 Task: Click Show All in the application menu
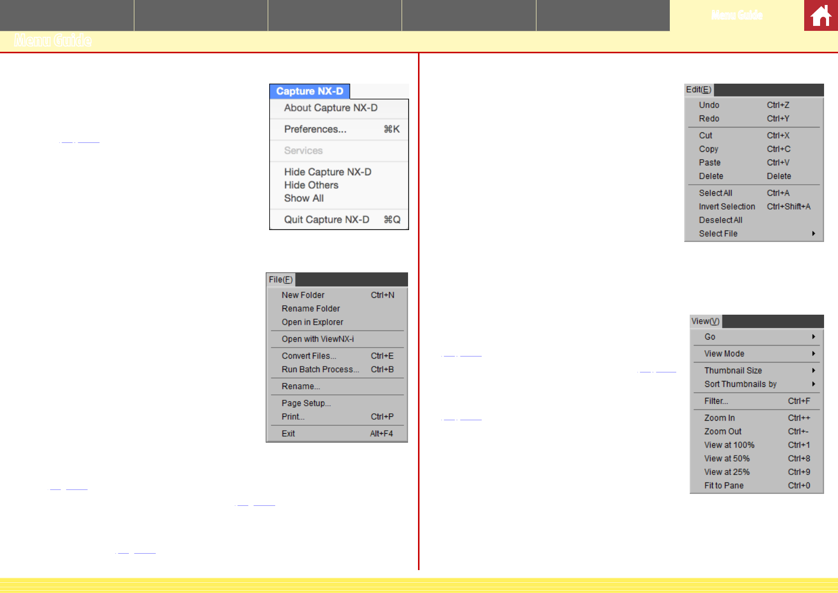click(339, 198)
